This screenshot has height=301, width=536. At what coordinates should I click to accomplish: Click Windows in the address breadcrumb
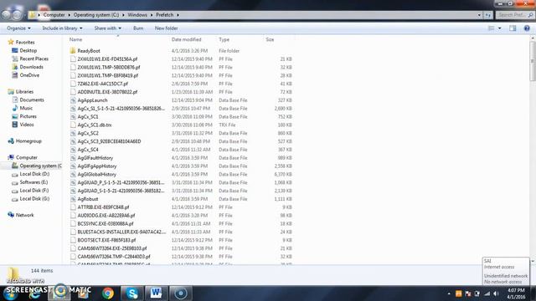tap(137, 15)
